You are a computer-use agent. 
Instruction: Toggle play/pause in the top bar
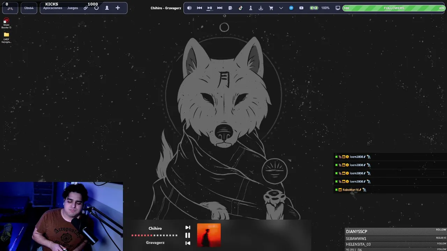click(x=210, y=8)
